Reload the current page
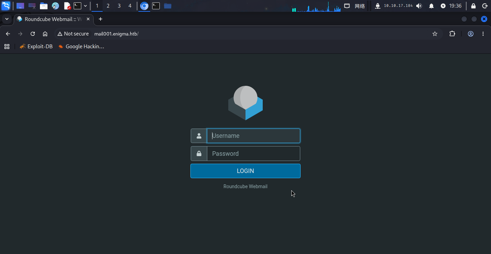 click(x=33, y=34)
